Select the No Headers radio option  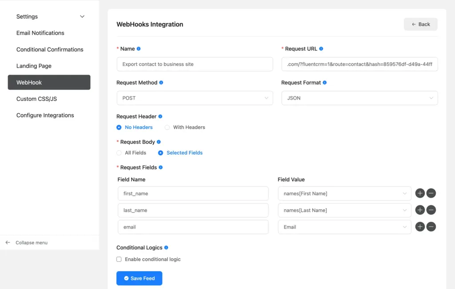119,127
